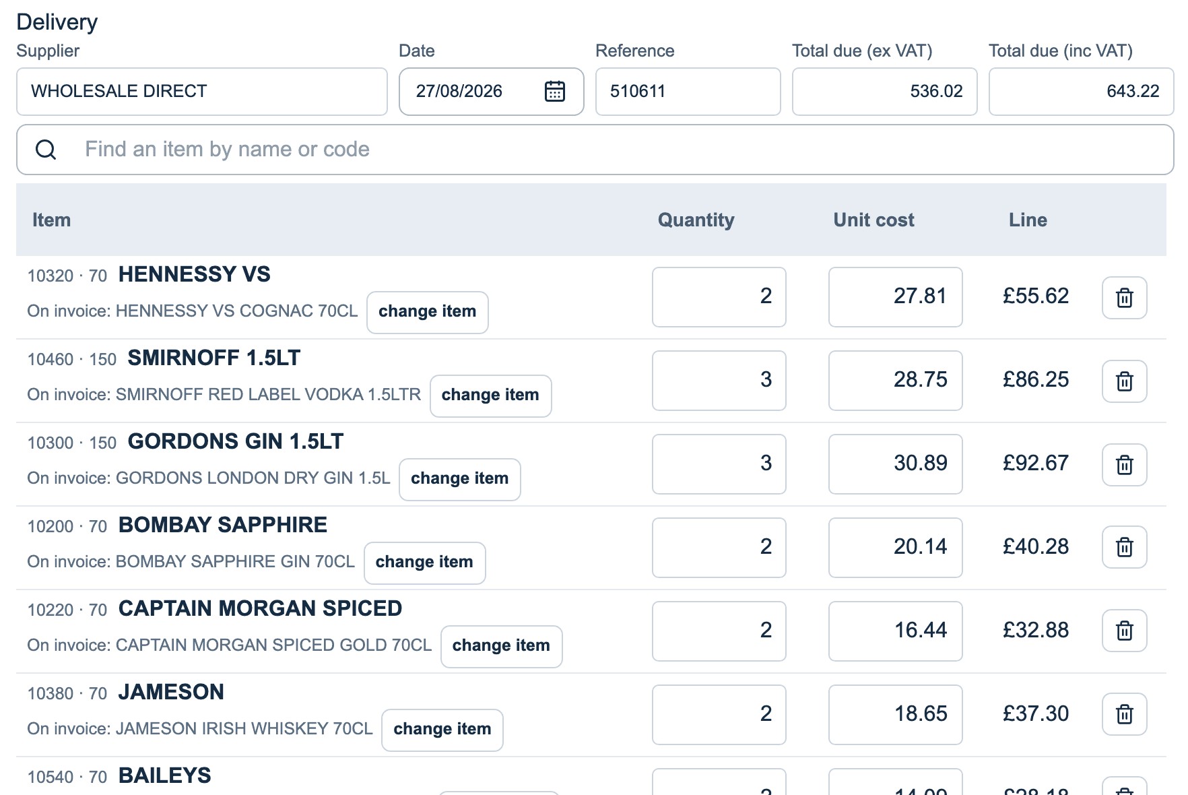Edit HENNESSY VS unit cost 27.81
This screenshot has width=1188, height=795.
[x=896, y=297]
